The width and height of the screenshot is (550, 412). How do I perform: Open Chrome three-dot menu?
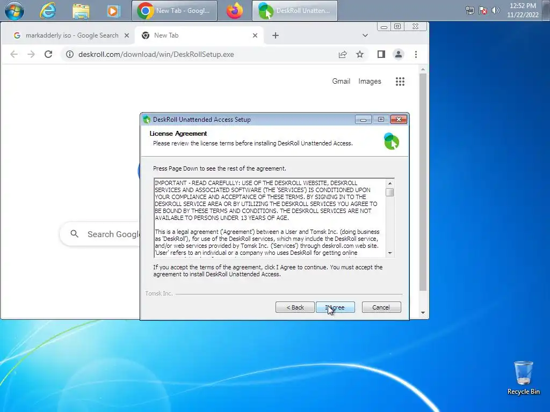416,54
